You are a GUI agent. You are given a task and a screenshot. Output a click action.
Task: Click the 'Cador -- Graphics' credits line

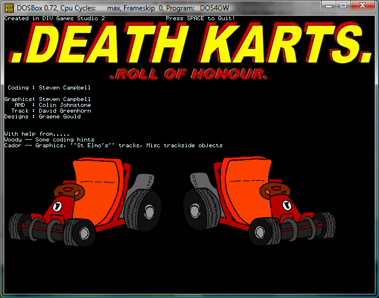(113, 146)
